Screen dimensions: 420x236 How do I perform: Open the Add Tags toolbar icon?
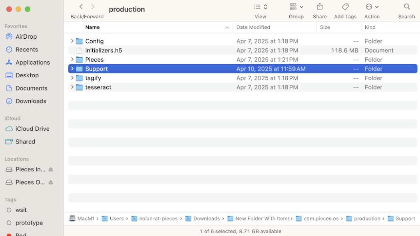(x=345, y=7)
